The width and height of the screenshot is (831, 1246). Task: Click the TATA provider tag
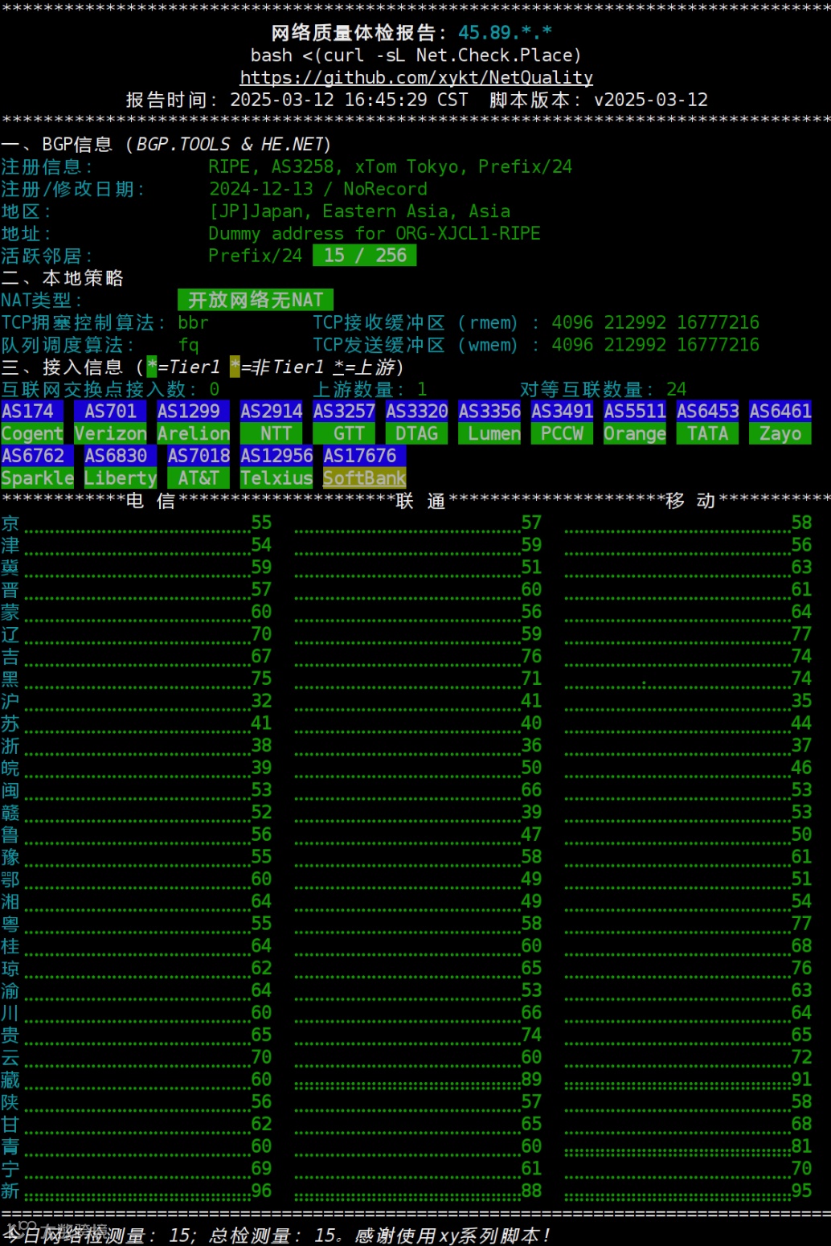click(x=708, y=434)
